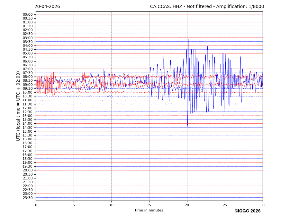
Task: Click the 'time in minutes' axis label
Action: (149, 211)
